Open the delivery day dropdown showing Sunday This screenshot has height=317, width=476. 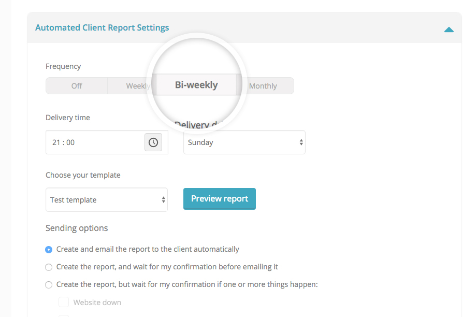(244, 142)
